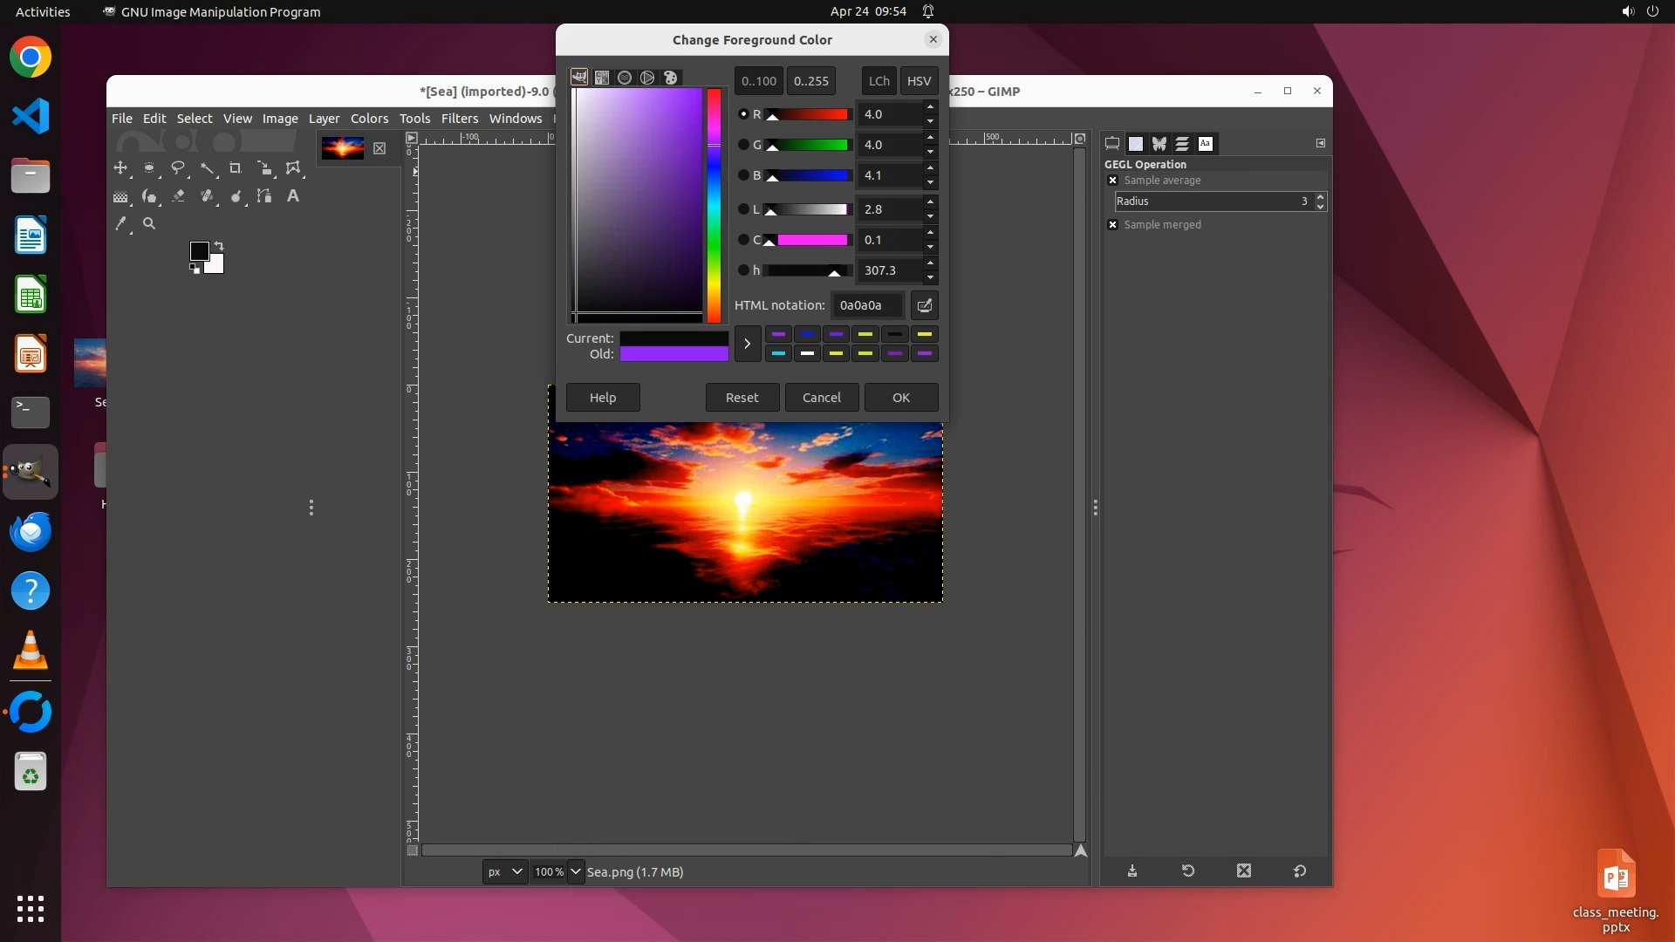The height and width of the screenshot is (942, 1675).
Task: Select the Move tool
Action: (120, 167)
